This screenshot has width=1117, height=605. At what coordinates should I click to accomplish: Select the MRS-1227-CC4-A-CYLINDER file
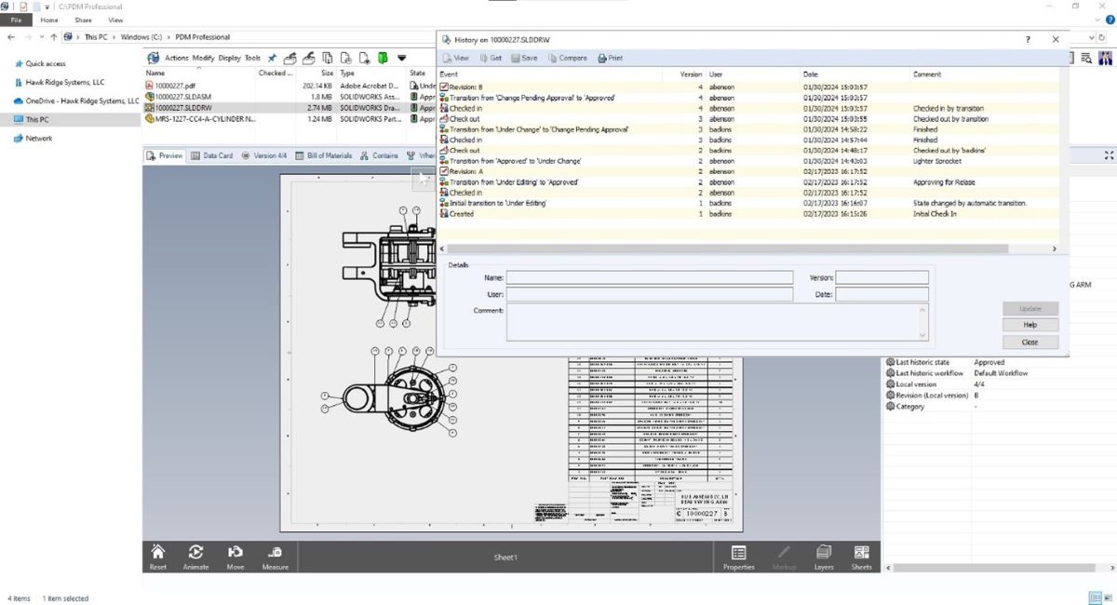point(199,118)
